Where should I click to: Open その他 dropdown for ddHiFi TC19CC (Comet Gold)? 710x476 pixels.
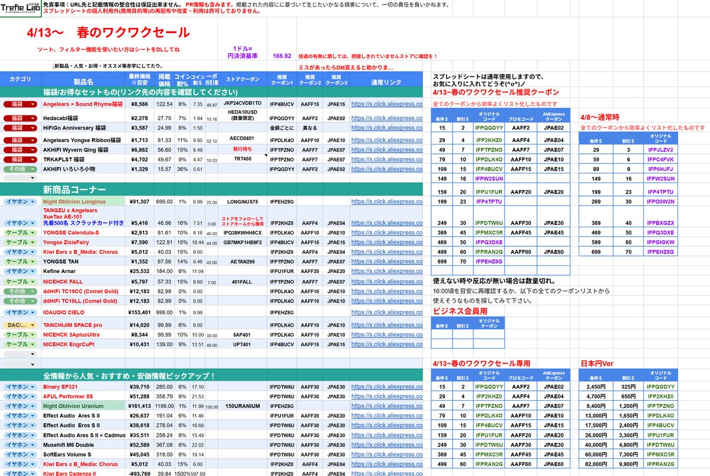[x=20, y=292]
